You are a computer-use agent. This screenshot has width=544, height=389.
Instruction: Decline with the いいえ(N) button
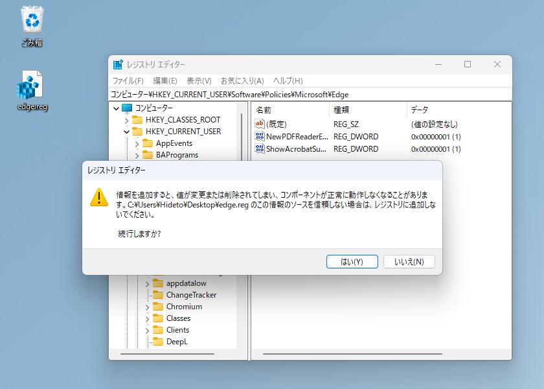[409, 261]
